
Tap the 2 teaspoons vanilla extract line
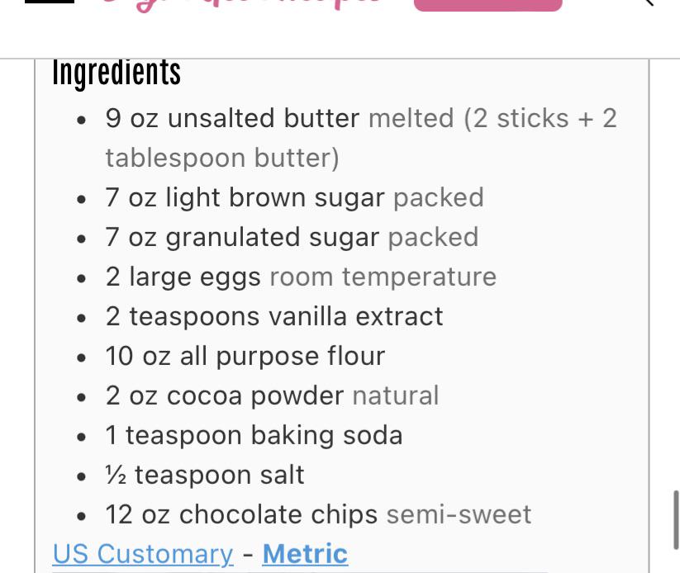coord(273,316)
